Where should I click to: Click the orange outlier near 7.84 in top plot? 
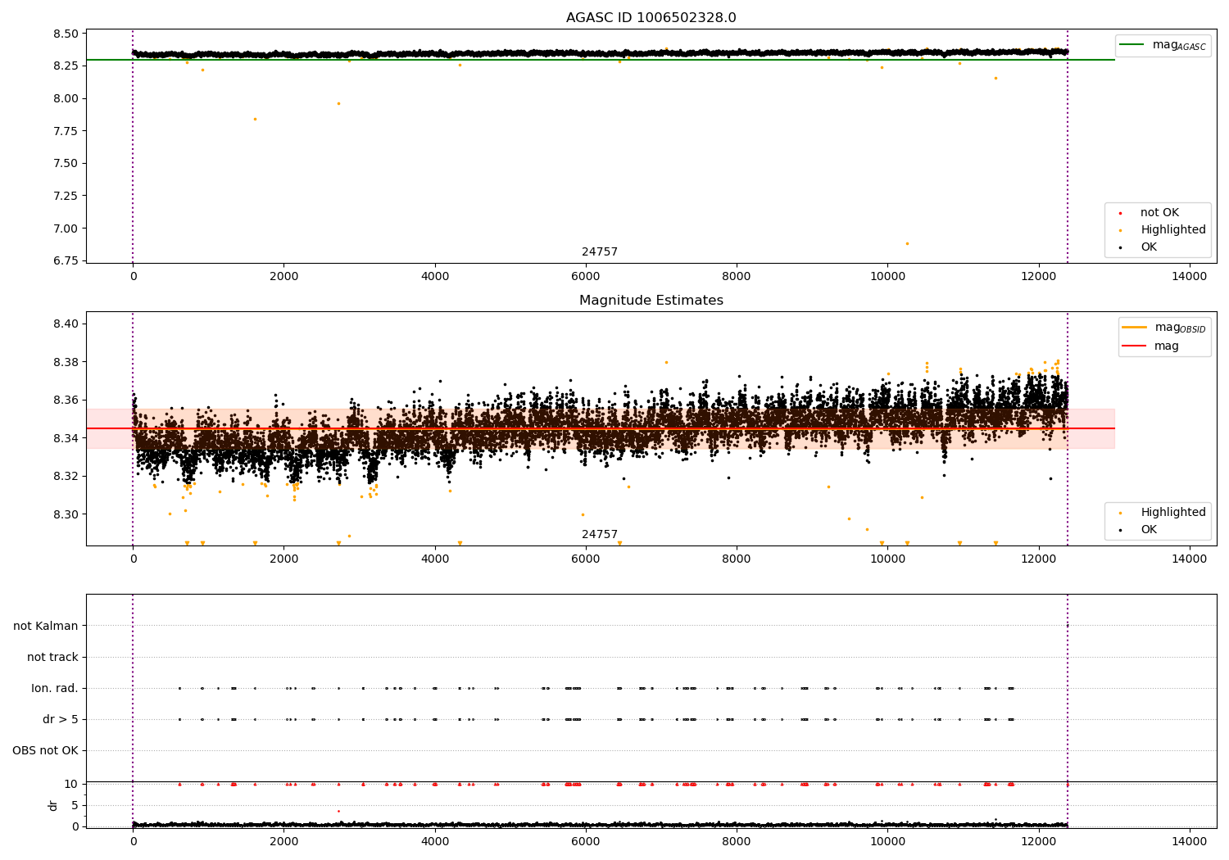(x=255, y=119)
